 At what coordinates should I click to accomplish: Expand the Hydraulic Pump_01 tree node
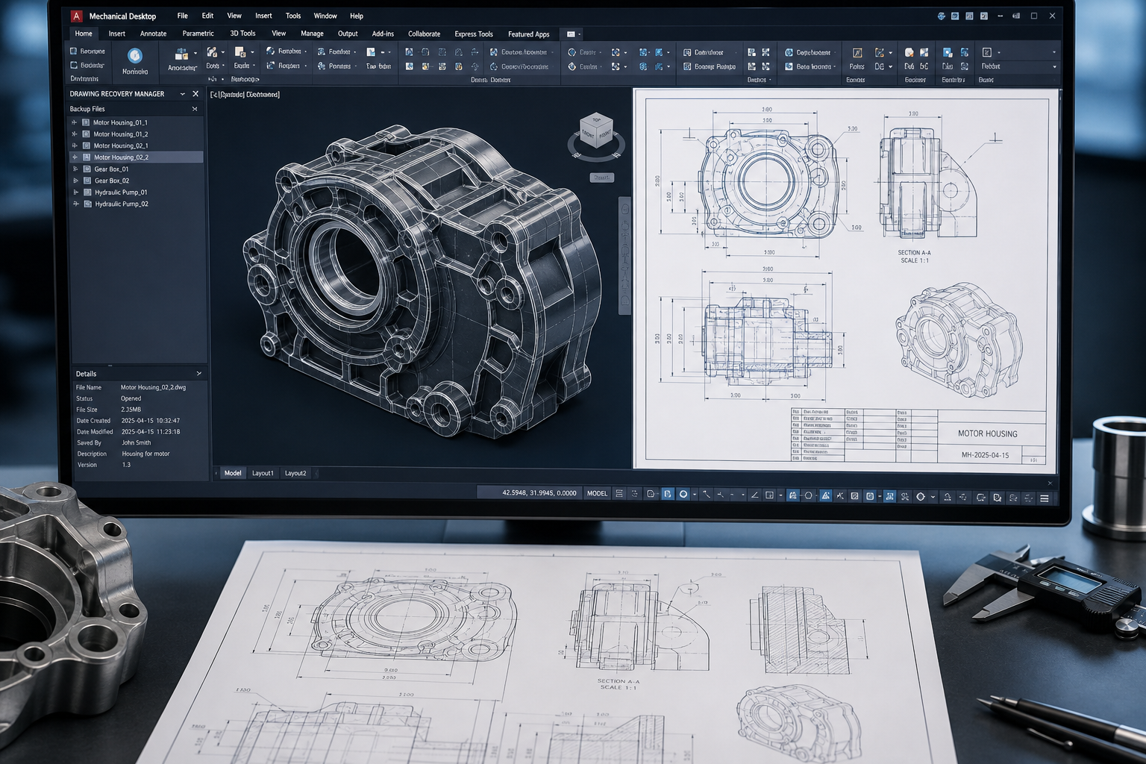pyautogui.click(x=75, y=192)
